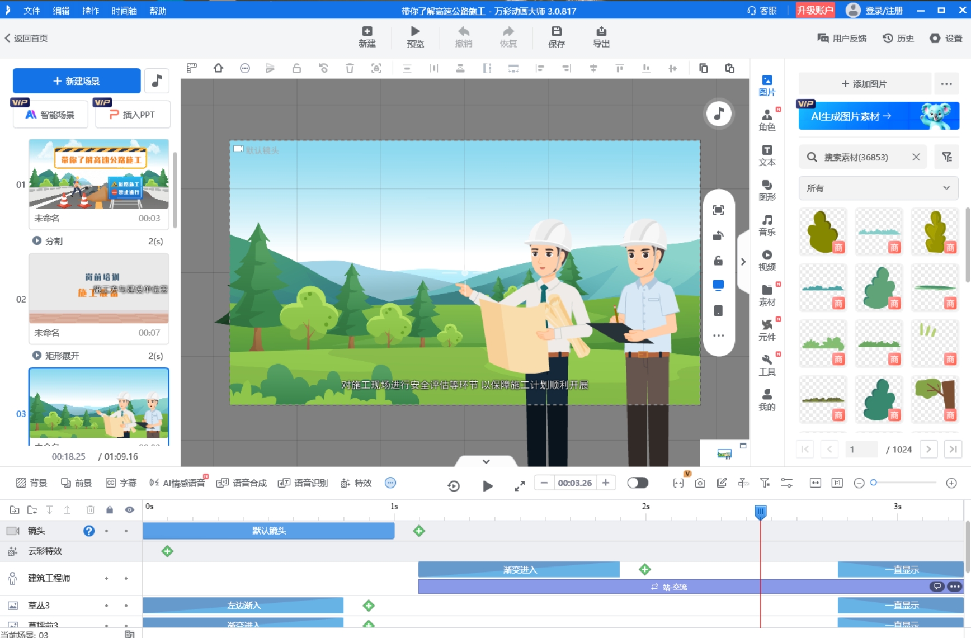Toggle second dot on 建筑工程师 track row

(126, 578)
